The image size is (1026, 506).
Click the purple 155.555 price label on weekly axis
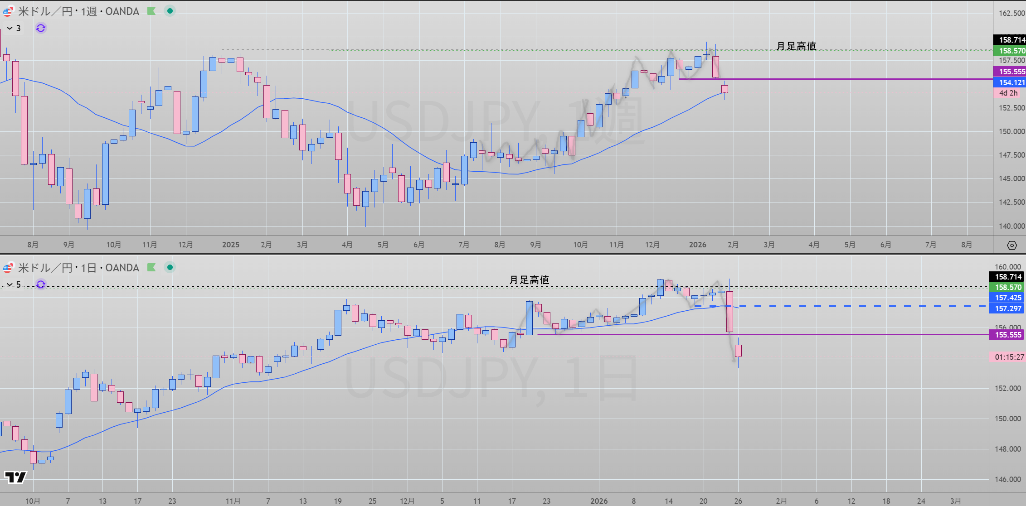[x=1009, y=72]
